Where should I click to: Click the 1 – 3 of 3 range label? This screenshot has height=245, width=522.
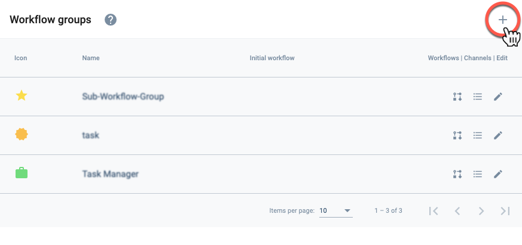tap(388, 210)
